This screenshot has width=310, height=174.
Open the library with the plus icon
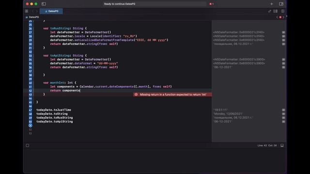[271, 4]
